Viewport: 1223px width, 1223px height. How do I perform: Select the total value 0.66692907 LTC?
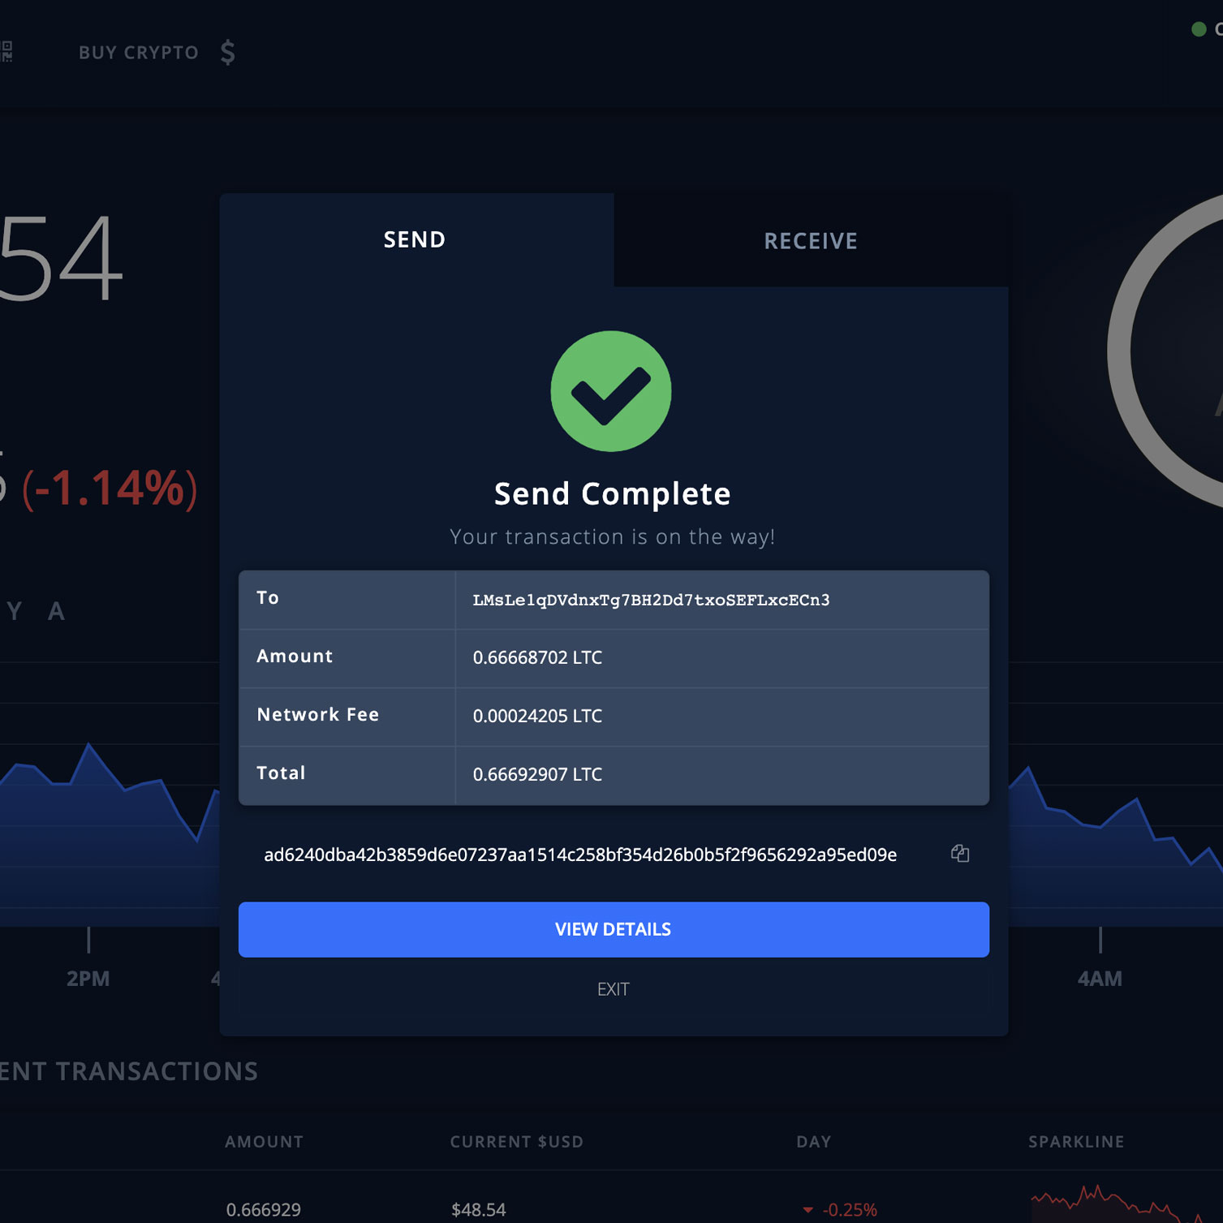(537, 774)
